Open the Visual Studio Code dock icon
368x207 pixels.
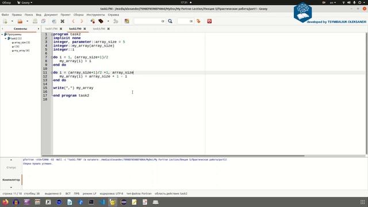click(102, 202)
